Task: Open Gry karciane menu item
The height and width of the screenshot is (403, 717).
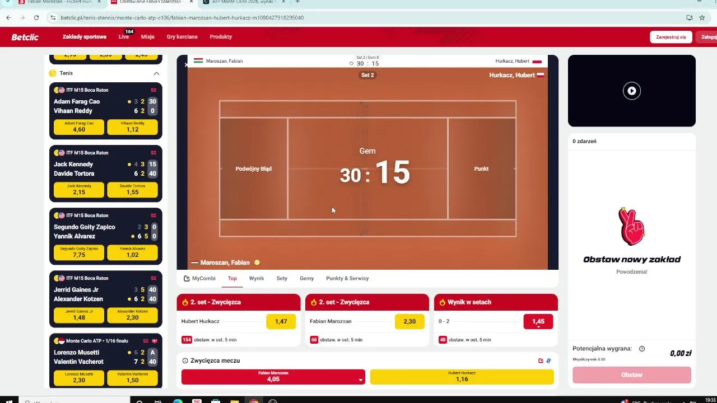Action: [182, 37]
